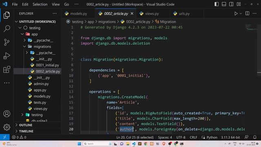Split the editor to the right
The width and height of the screenshot is (261, 147).
pyautogui.click(x=247, y=13)
